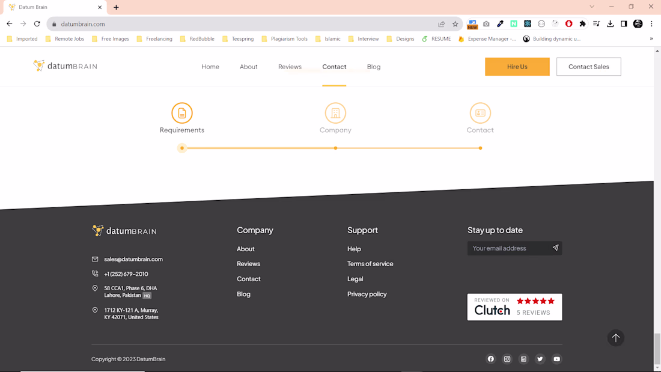Submit email with paper plane icon

click(555, 248)
